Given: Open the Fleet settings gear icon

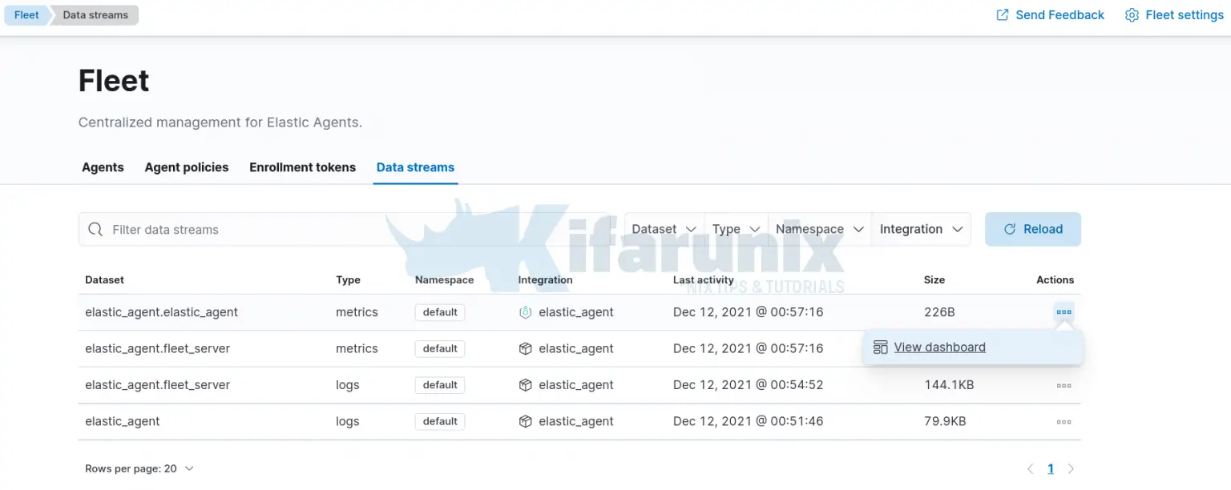Looking at the screenshot, I should pyautogui.click(x=1132, y=14).
